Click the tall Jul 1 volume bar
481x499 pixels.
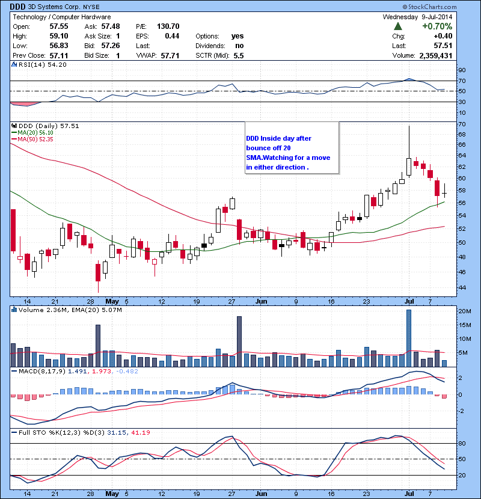[x=409, y=338]
